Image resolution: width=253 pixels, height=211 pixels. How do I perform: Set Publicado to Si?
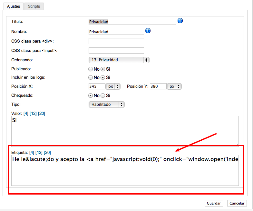point(103,69)
